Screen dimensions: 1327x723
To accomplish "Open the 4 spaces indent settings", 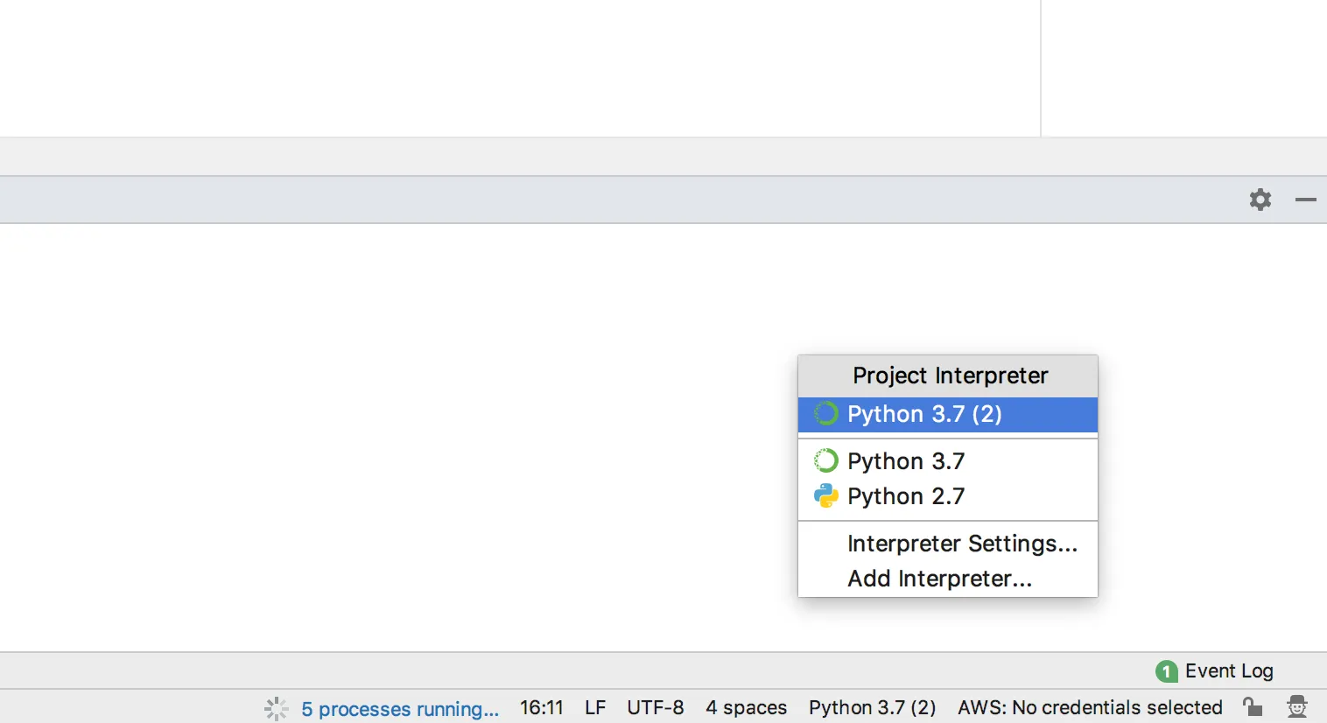I will (x=746, y=707).
